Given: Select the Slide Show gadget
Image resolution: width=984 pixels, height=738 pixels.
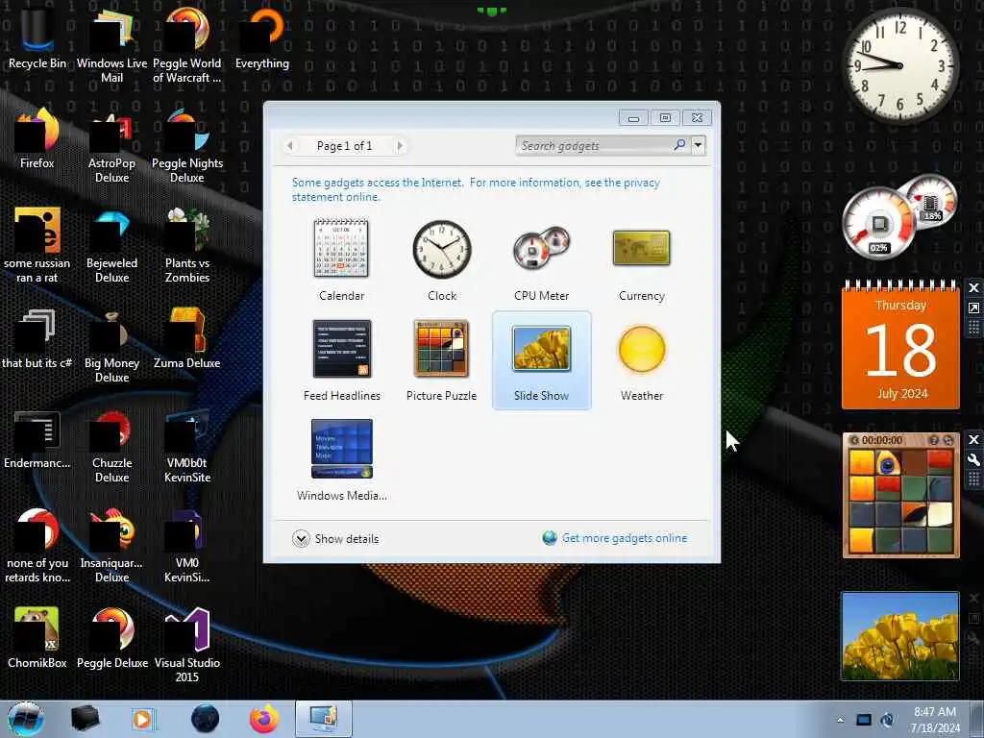Looking at the screenshot, I should [541, 360].
